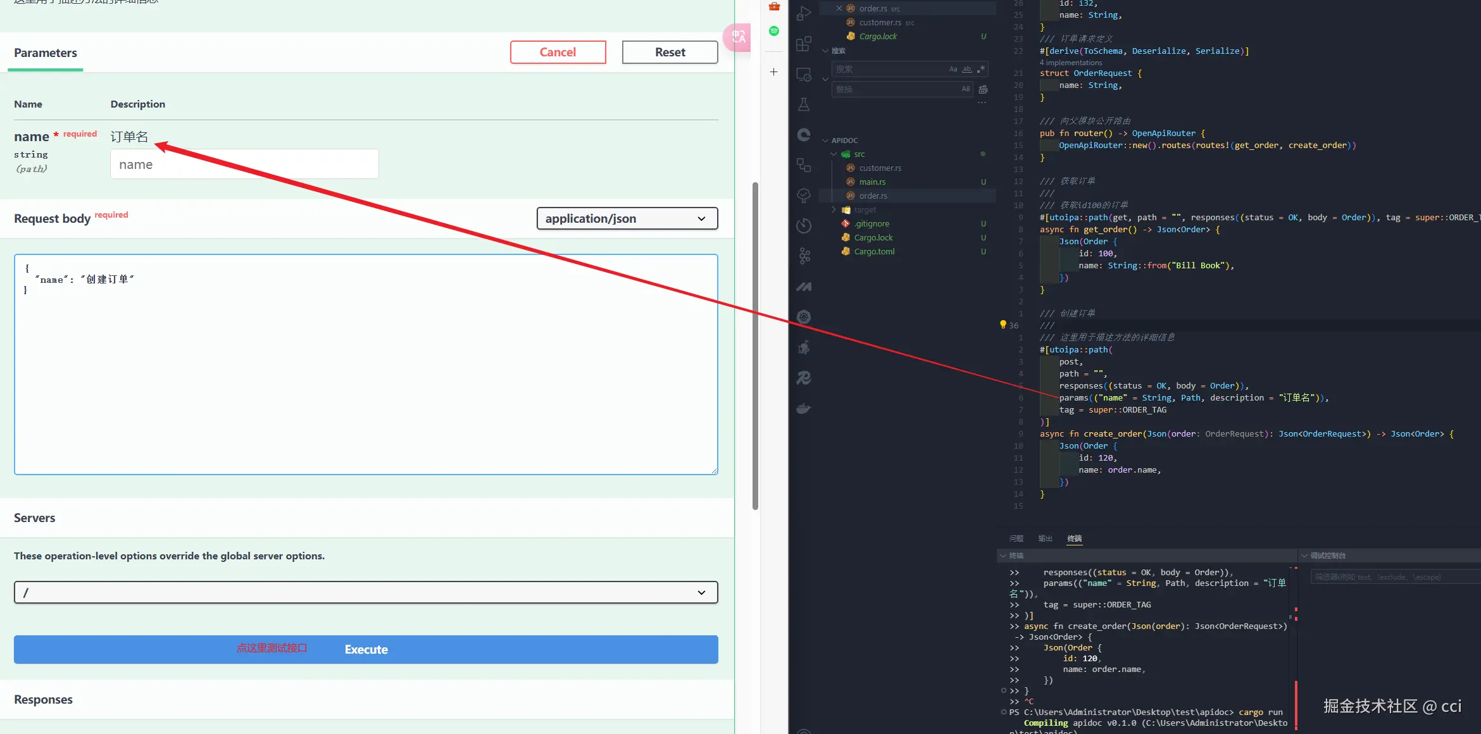Open the Extensions view icon
1481x734 pixels.
(804, 44)
